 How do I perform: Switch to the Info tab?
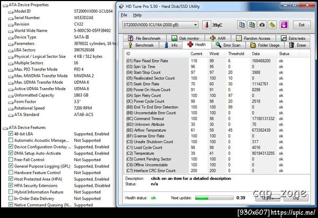171,45
